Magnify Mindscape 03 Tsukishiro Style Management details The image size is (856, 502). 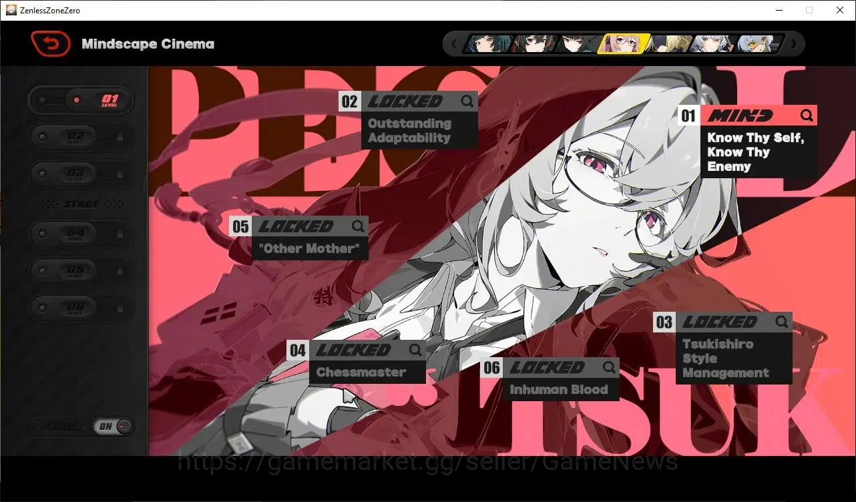click(x=782, y=322)
